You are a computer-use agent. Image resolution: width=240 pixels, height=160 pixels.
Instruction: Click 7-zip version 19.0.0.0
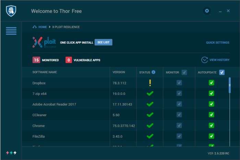119,94
